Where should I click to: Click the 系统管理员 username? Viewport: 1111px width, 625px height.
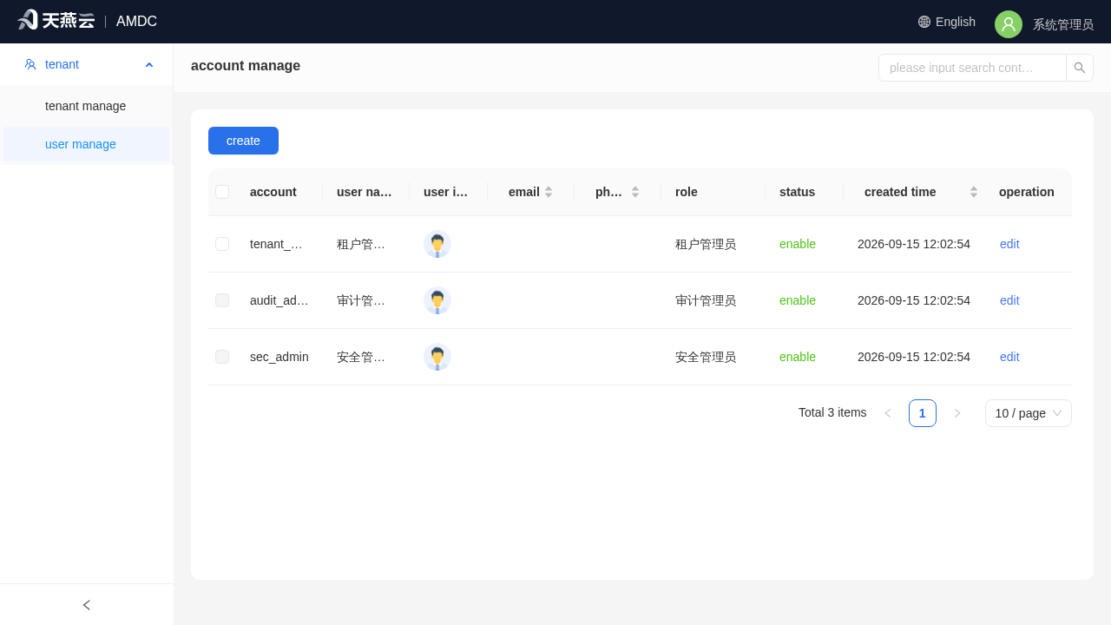tap(1063, 24)
